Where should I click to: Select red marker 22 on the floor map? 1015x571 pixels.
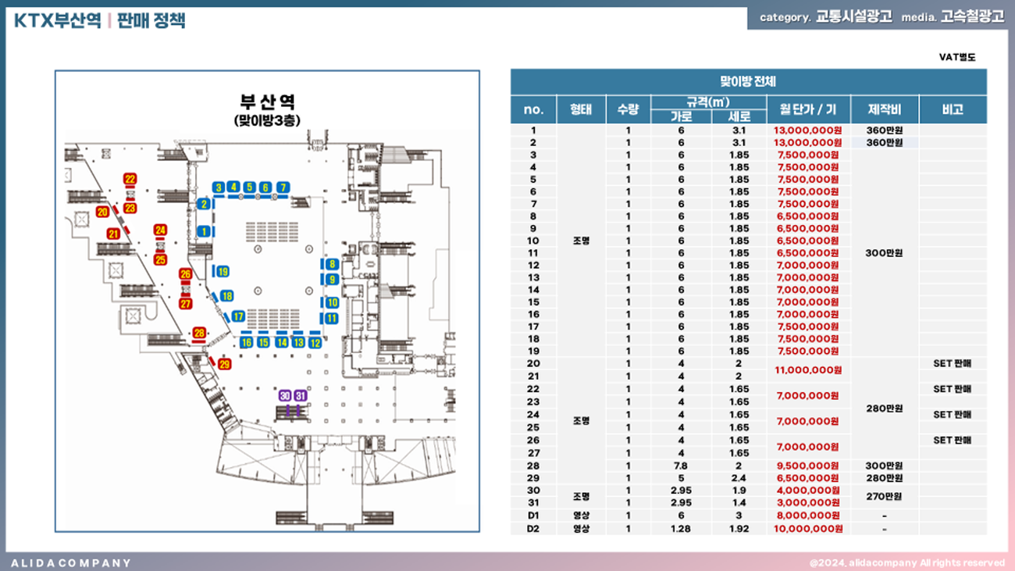[x=130, y=179]
